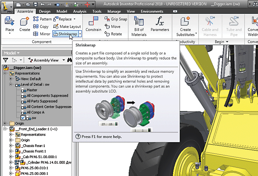258x176 pixels.
Task: Click the Undo arrow icon
Action: [x=43, y=5]
